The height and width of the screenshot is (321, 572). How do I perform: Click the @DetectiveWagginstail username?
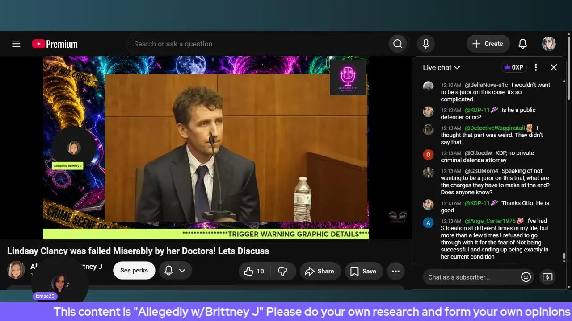click(x=495, y=128)
